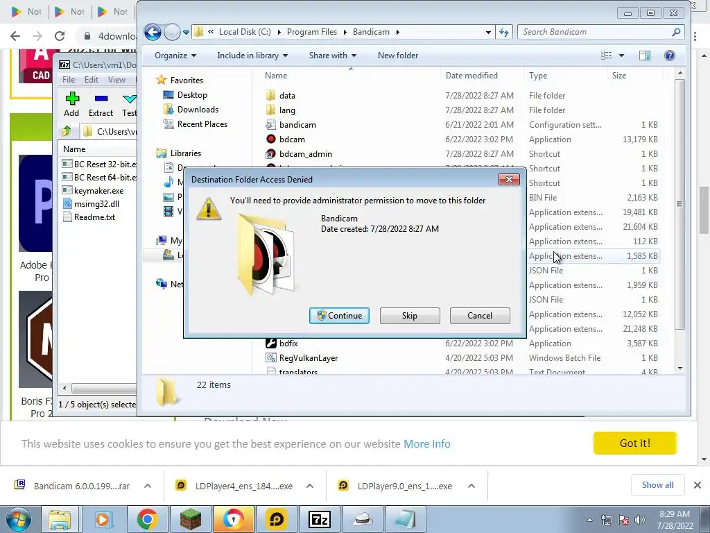The image size is (710, 533).
Task: Open the recent locations dropdown arrow
Action: click(186, 32)
